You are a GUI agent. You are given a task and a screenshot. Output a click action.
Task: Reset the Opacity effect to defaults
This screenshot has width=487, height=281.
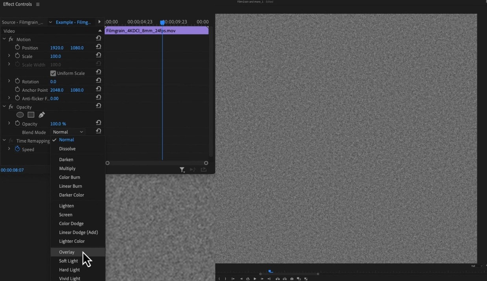[x=98, y=105]
